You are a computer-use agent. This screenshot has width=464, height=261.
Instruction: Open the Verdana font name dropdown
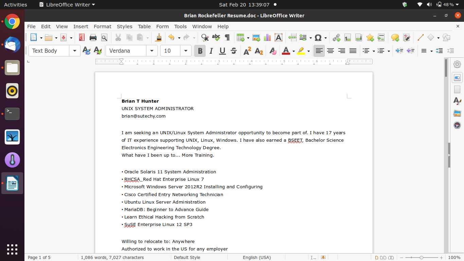(151, 51)
